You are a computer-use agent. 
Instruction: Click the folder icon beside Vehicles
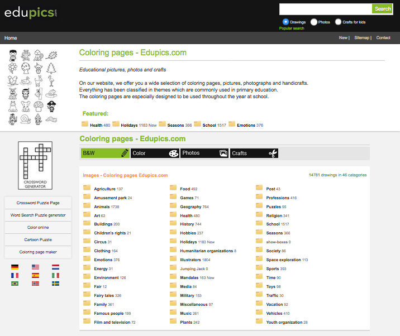259,313
